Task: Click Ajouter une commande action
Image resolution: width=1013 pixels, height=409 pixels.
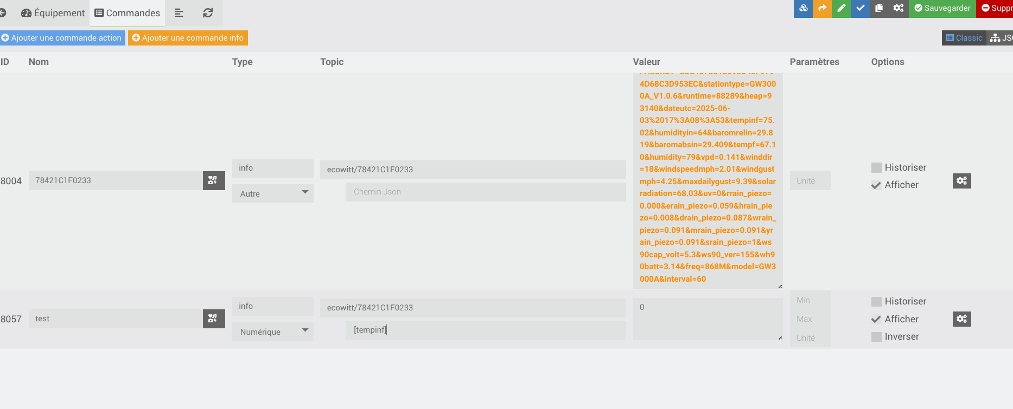Action: click(x=62, y=38)
